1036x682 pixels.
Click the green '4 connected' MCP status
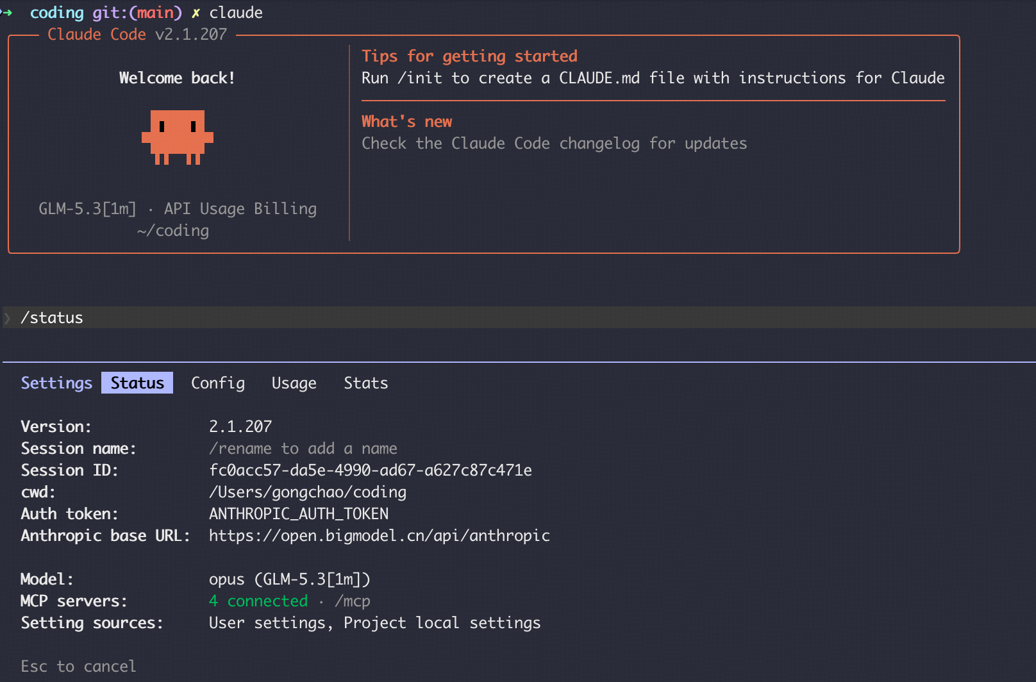tap(258, 601)
